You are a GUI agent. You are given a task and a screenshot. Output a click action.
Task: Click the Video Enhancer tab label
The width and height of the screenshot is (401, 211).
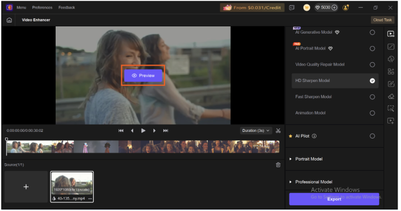[x=36, y=20]
